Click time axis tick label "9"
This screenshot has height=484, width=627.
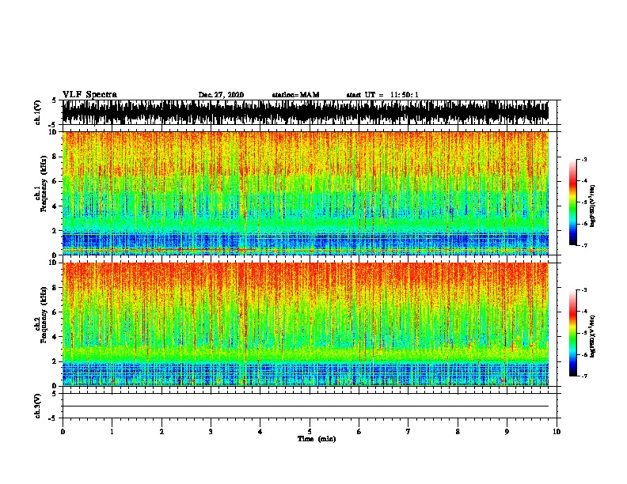click(x=507, y=432)
